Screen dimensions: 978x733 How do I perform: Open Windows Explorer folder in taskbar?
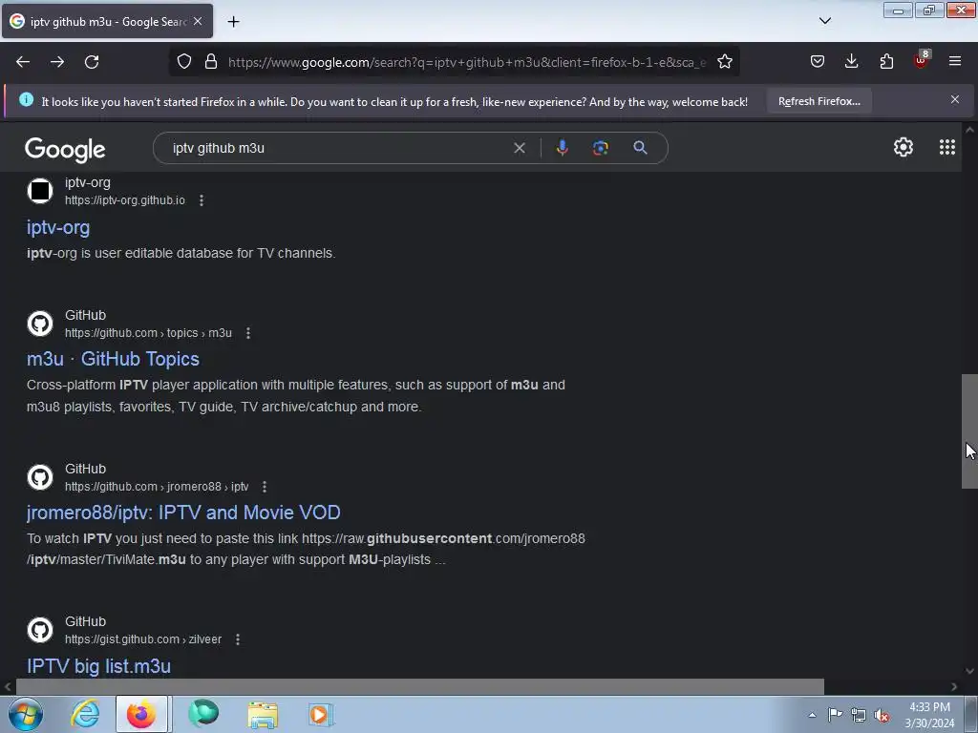tap(263, 714)
